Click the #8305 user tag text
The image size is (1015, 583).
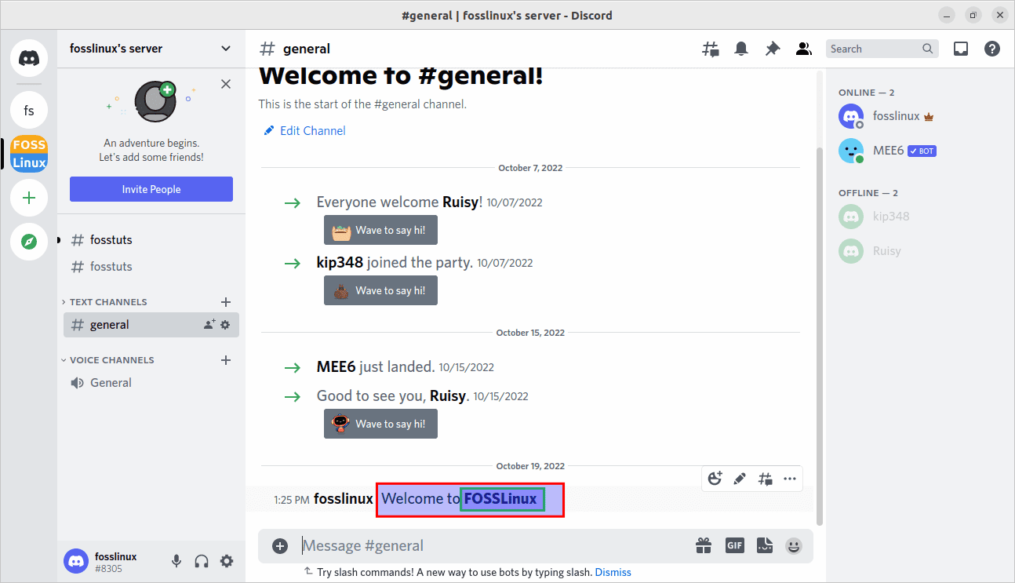coord(108,569)
